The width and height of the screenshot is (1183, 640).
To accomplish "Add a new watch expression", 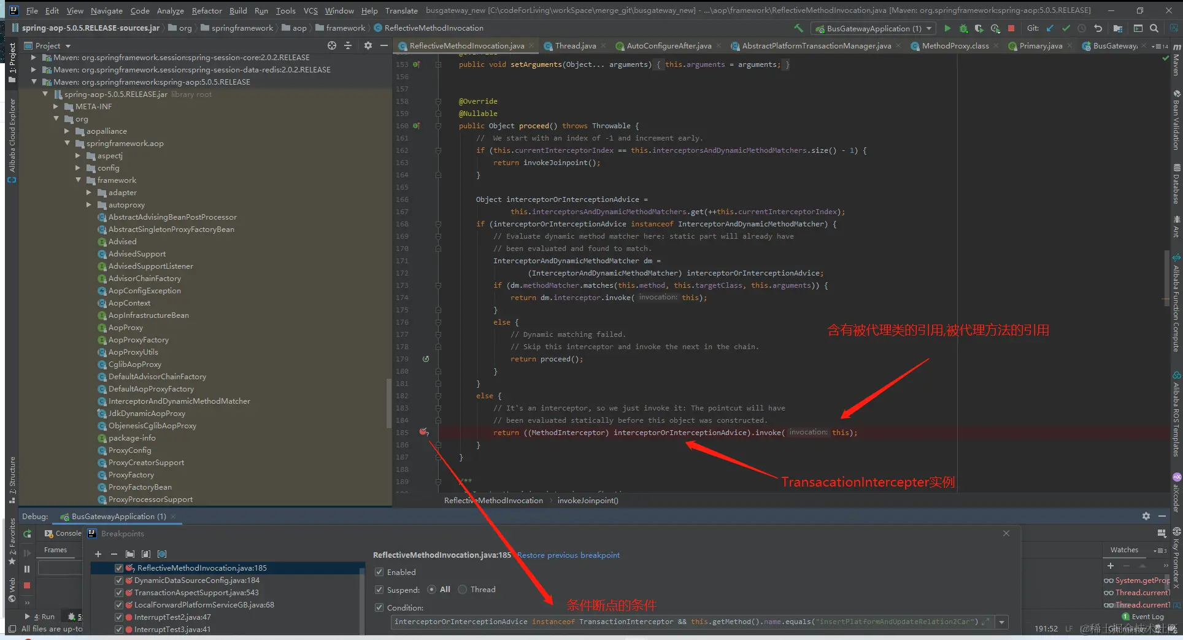I will (1111, 566).
